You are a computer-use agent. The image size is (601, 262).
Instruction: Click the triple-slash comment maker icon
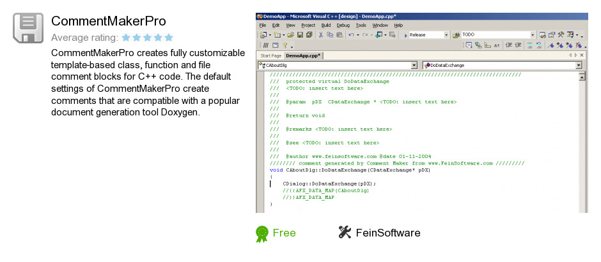pyautogui.click(x=265, y=45)
